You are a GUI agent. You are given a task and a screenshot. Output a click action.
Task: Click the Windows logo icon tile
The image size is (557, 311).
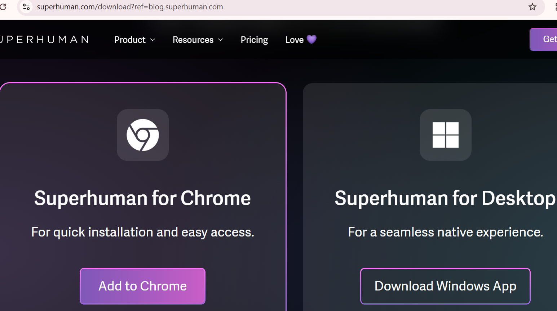pos(446,135)
